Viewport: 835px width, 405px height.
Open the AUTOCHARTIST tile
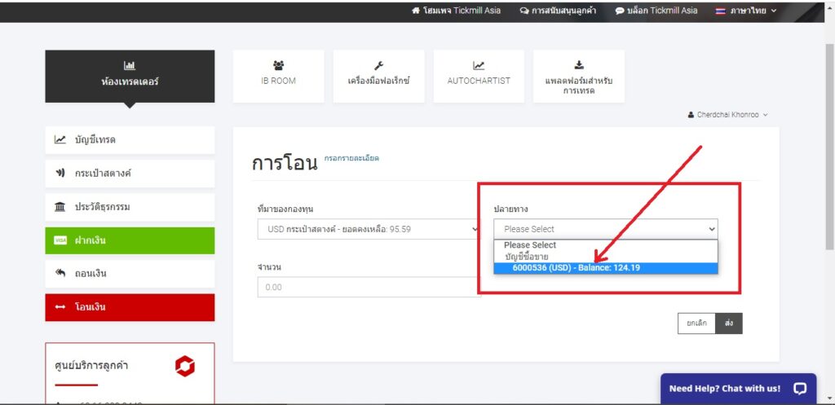pyautogui.click(x=479, y=76)
